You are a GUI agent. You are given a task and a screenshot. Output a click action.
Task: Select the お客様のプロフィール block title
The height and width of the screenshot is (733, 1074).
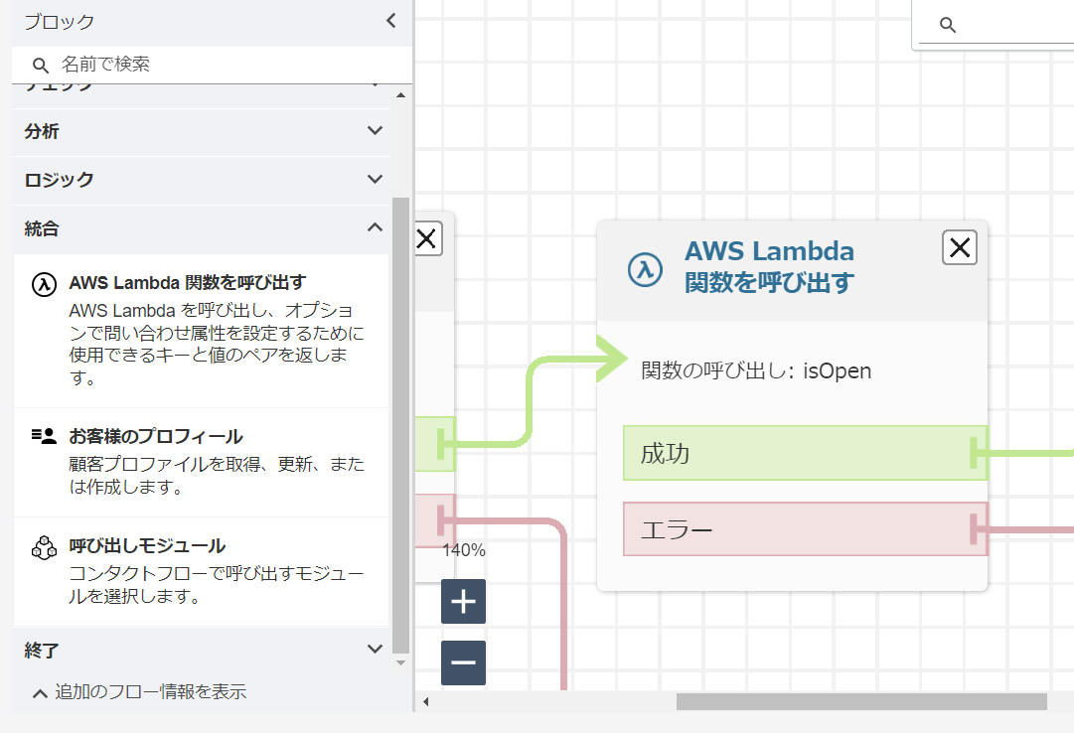(x=155, y=436)
